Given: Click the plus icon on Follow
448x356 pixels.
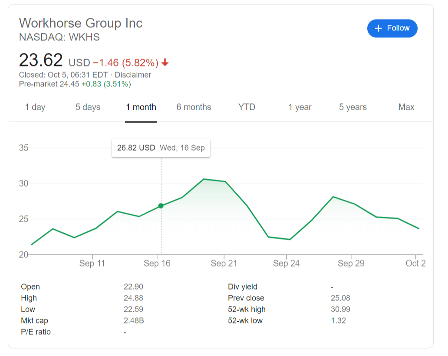Looking at the screenshot, I should (x=379, y=28).
